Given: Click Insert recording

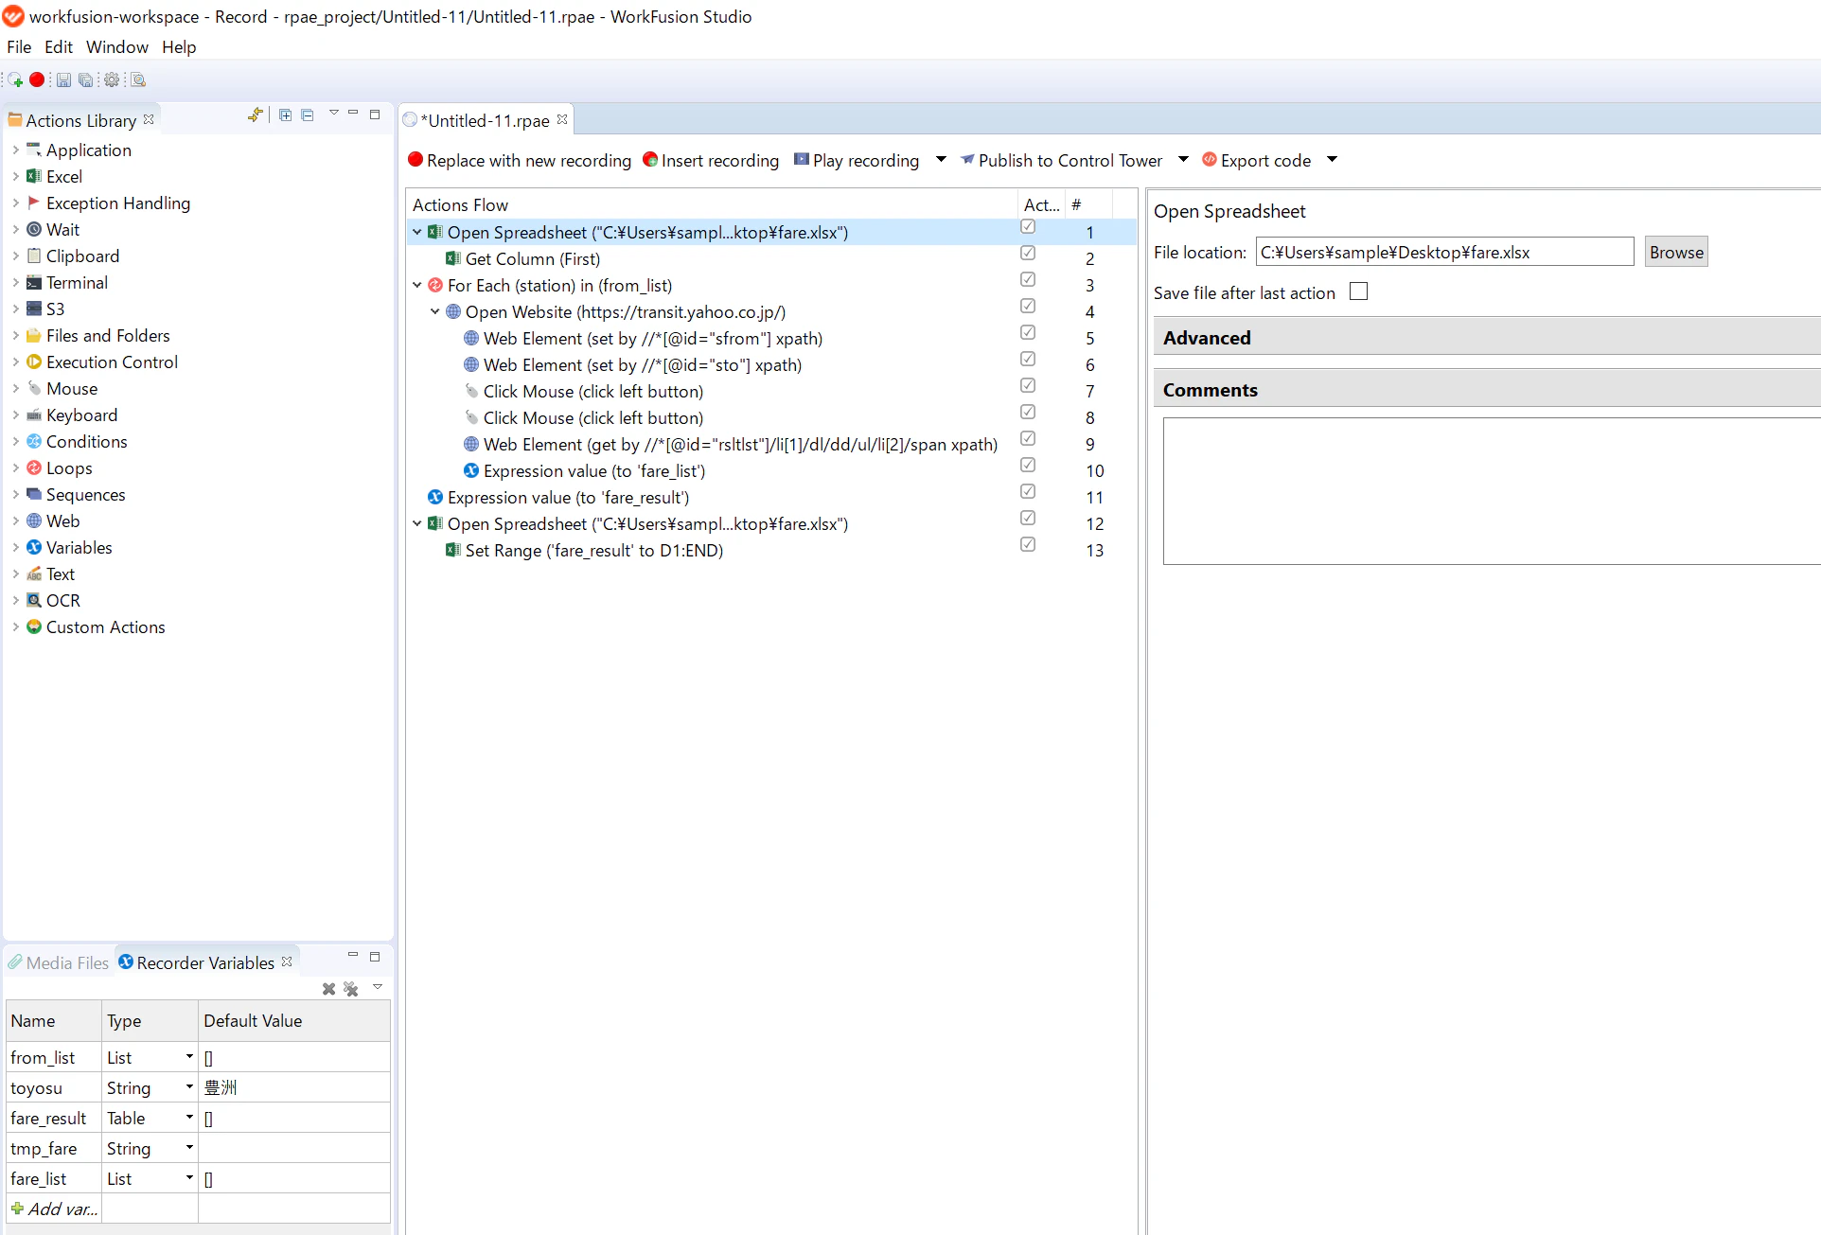Looking at the screenshot, I should pos(711,161).
